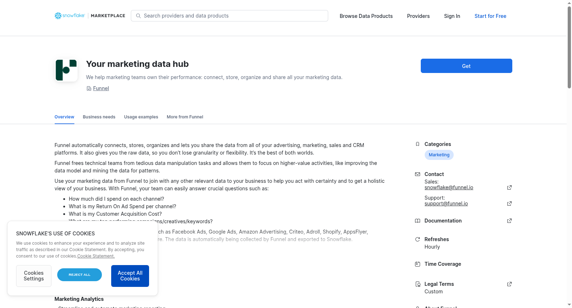Click the Time Coverage heading

pos(443,264)
